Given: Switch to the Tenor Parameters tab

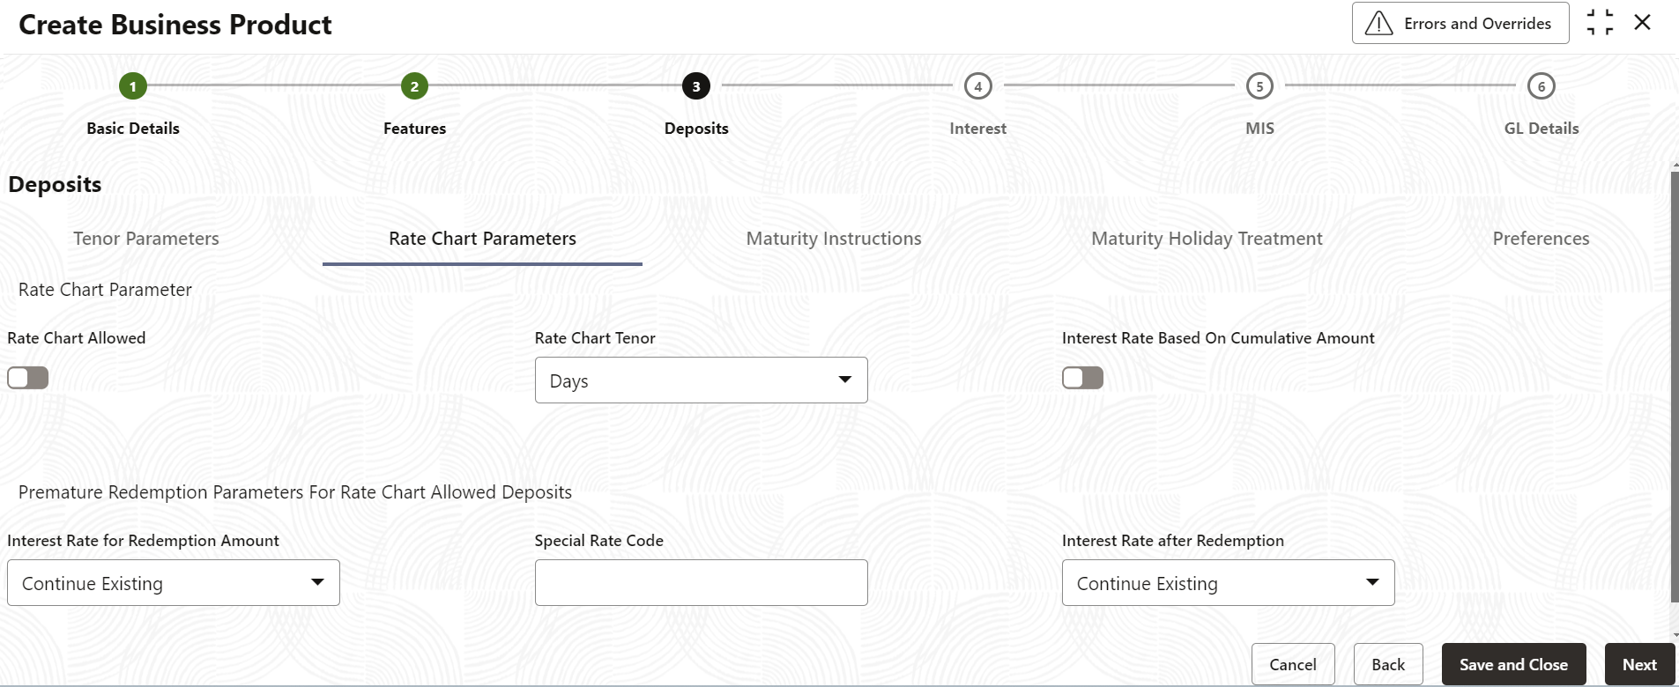Looking at the screenshot, I should coord(146,239).
